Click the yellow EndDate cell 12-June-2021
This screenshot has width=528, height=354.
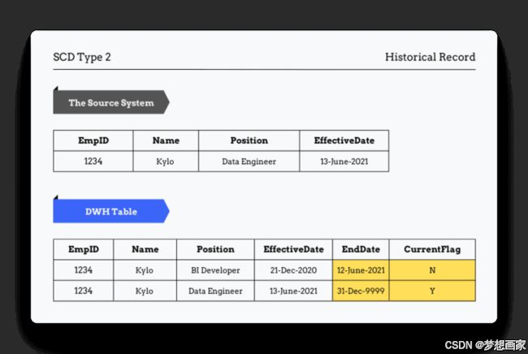(x=361, y=270)
